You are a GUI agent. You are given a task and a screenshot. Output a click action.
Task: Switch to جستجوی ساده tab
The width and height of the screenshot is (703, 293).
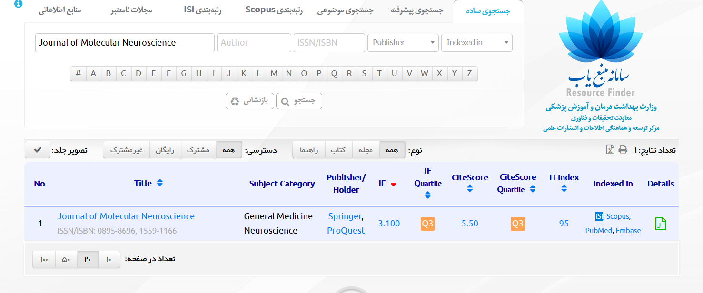click(489, 11)
